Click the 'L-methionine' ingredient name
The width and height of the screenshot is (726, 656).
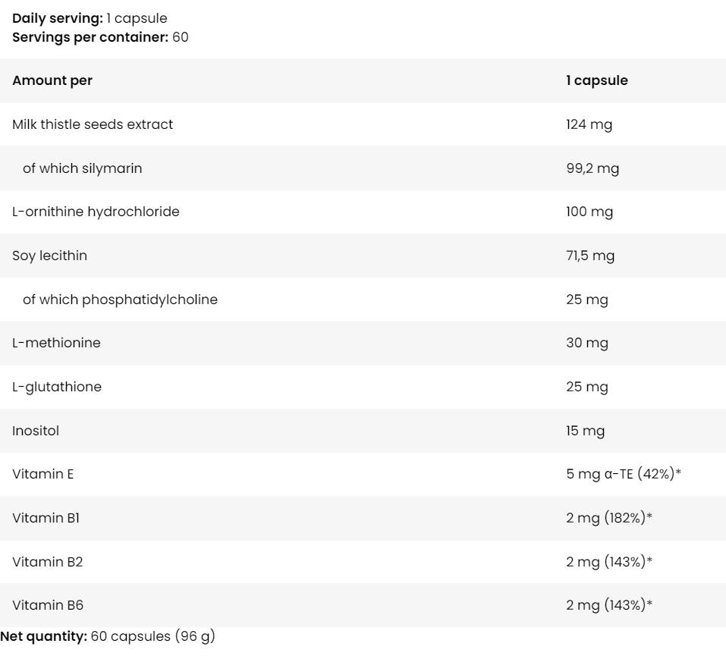click(x=56, y=343)
